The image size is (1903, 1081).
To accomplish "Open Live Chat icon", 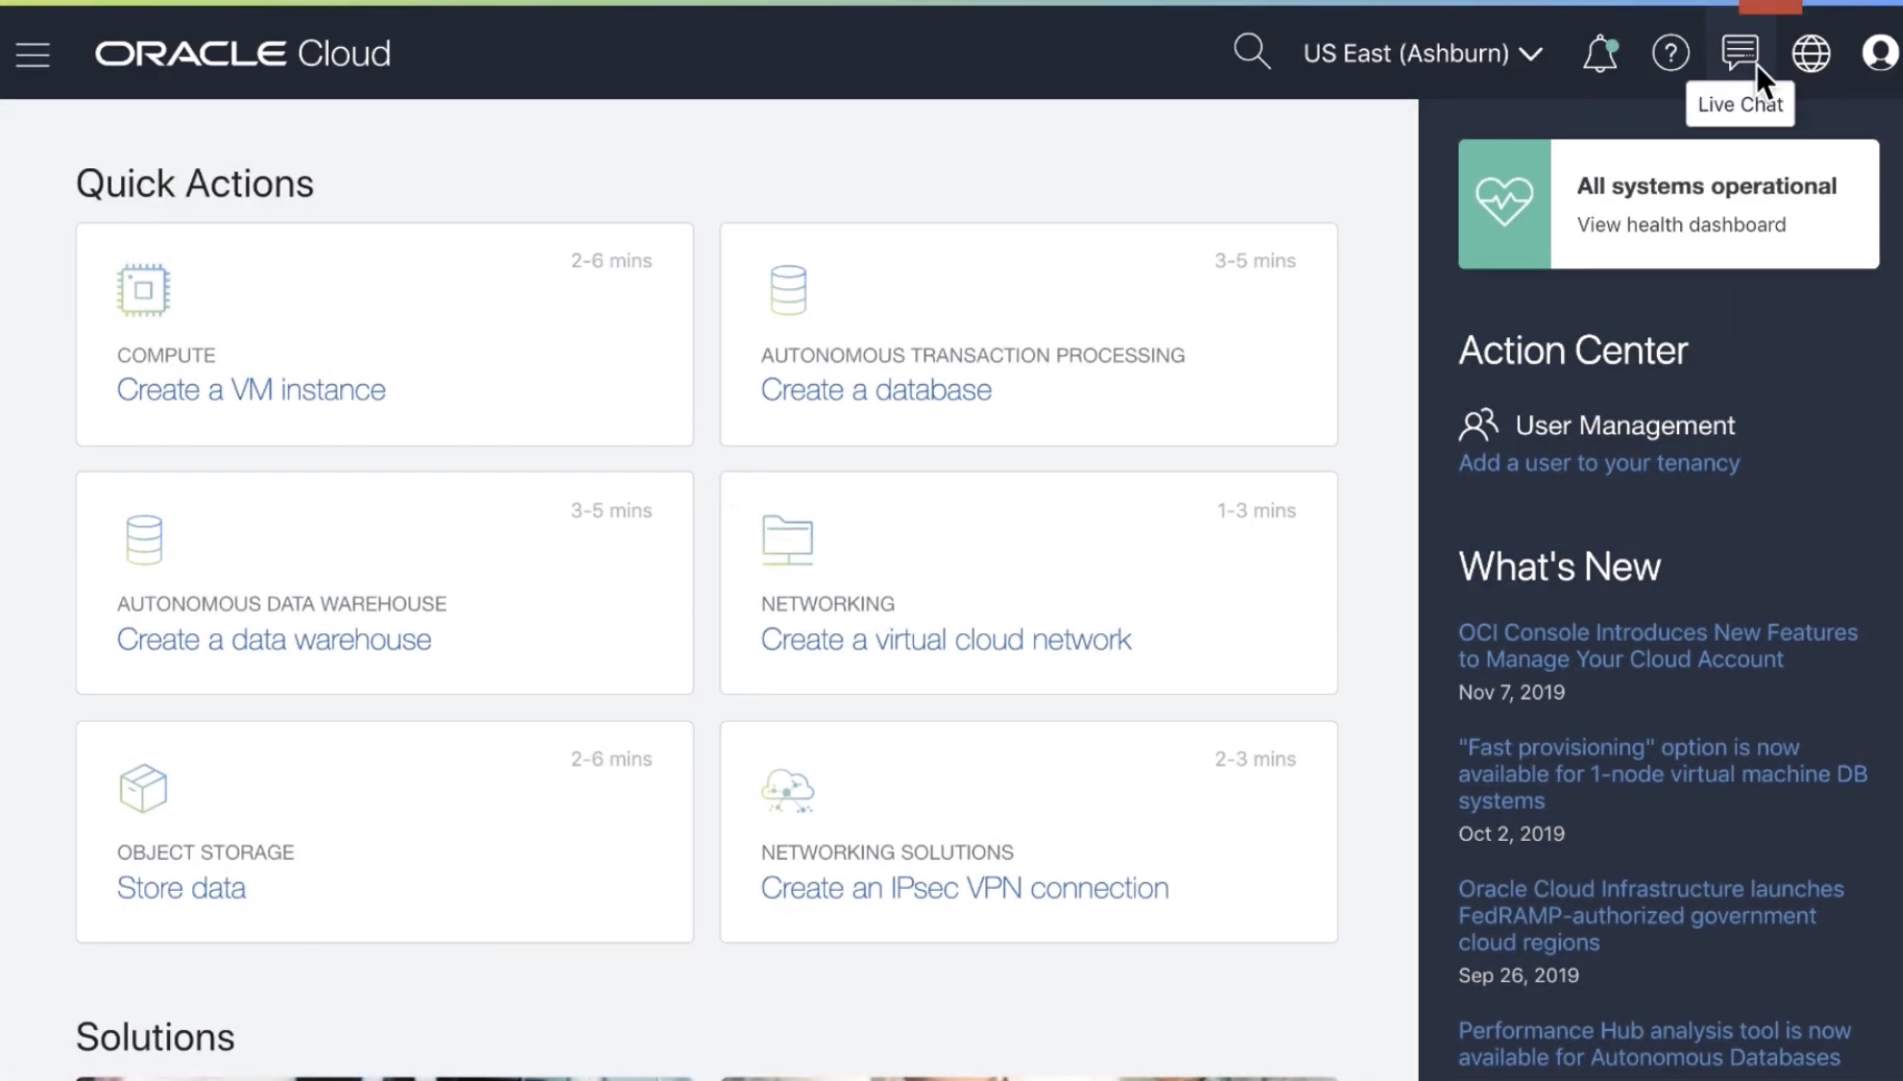I will (1739, 52).
